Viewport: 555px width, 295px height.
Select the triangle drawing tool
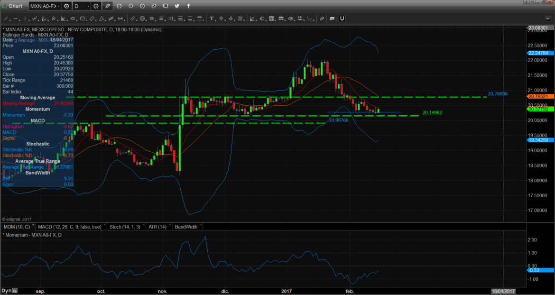click(x=101, y=18)
